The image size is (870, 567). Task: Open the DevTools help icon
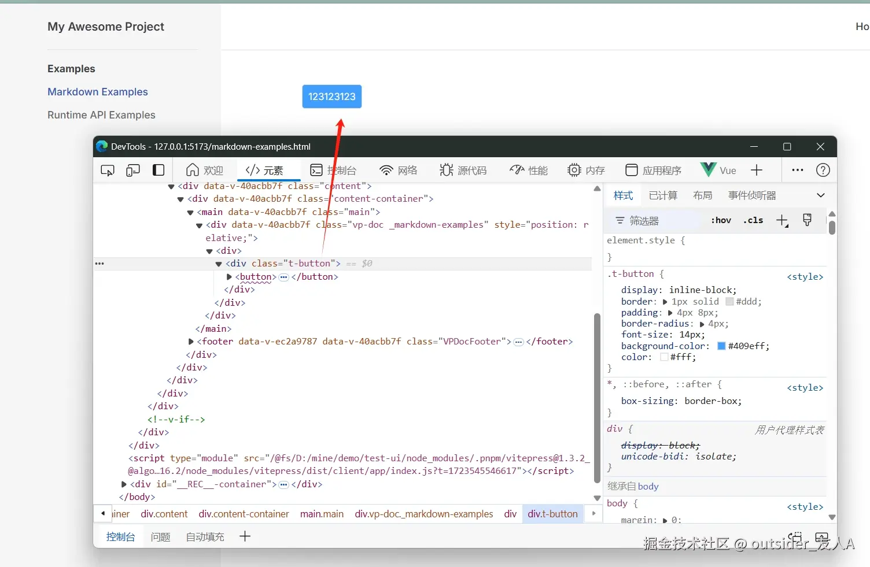click(x=823, y=170)
